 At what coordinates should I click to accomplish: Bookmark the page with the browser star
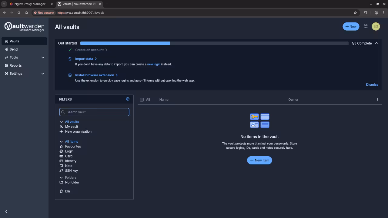(x=355, y=13)
